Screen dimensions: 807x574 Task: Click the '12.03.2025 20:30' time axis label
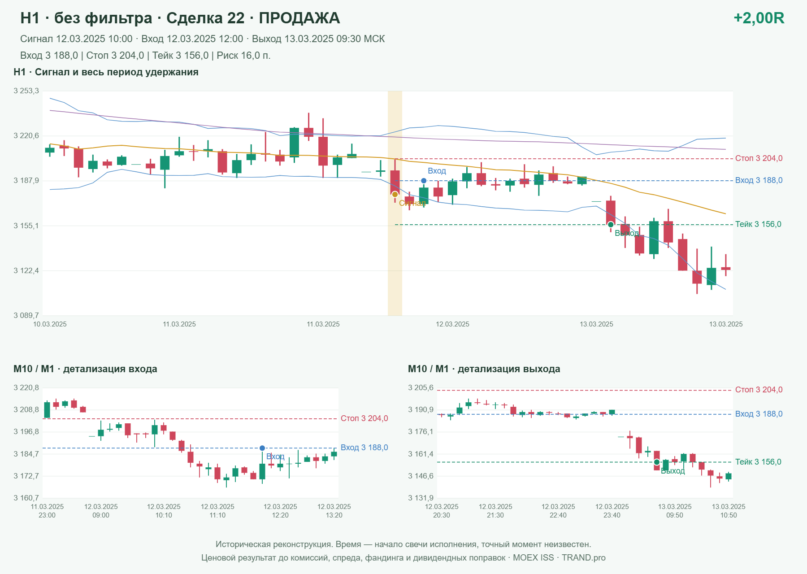point(442,511)
